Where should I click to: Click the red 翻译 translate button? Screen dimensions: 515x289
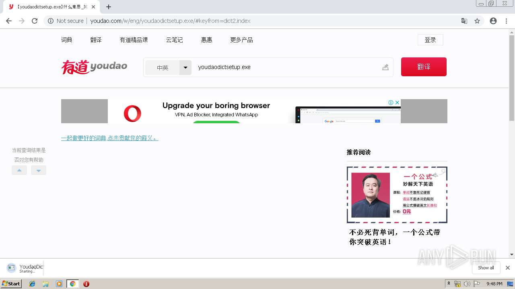pos(424,67)
